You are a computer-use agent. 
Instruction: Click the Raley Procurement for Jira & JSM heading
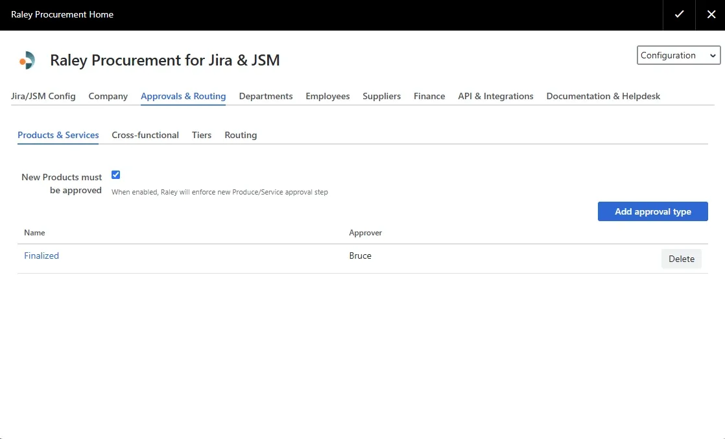[165, 60]
